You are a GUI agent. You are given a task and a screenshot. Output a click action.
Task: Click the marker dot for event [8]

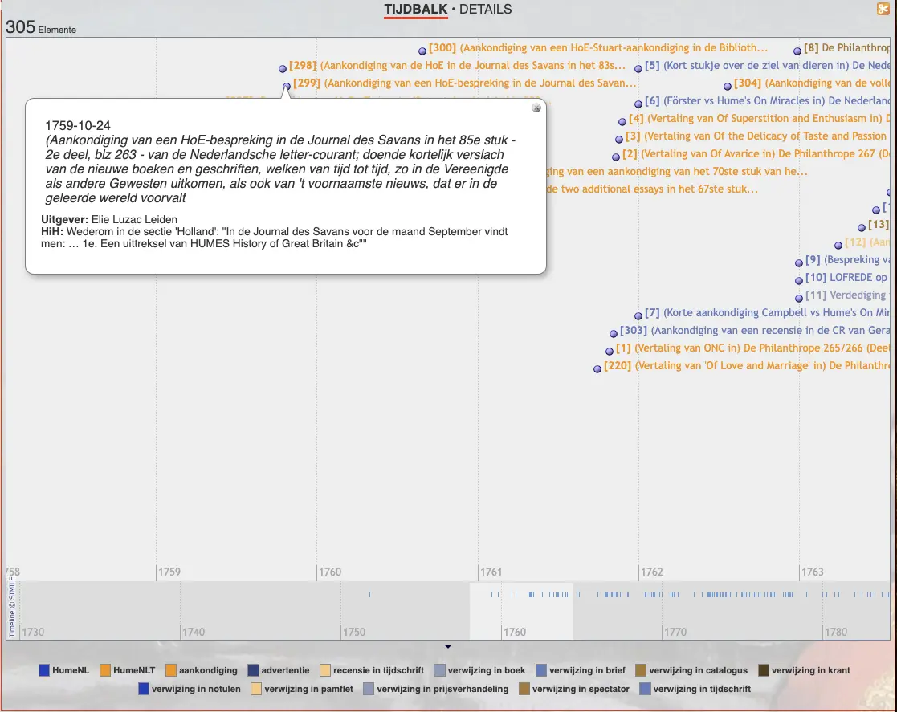tap(797, 51)
